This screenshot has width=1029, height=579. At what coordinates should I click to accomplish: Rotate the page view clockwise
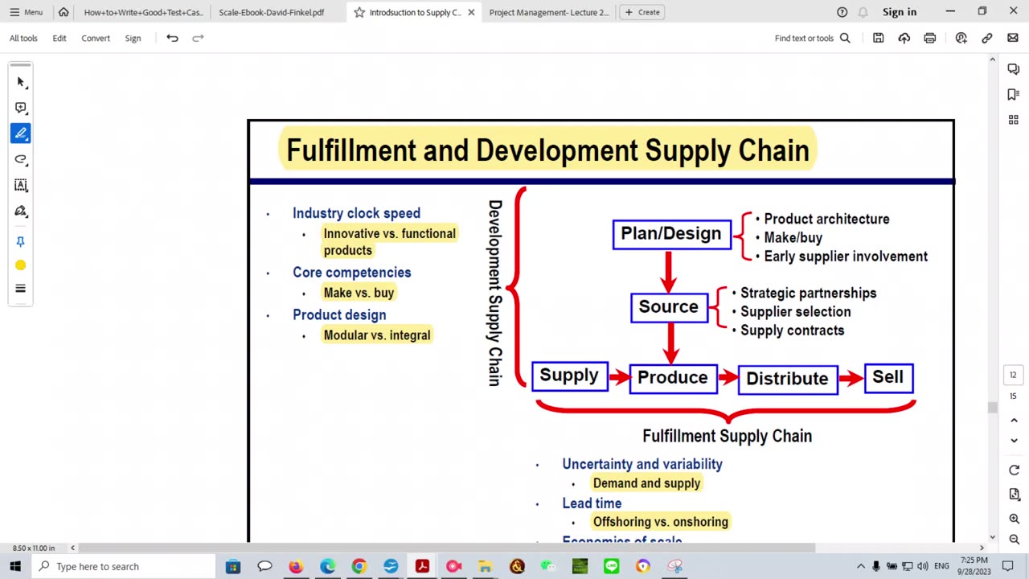pyautogui.click(x=1014, y=470)
